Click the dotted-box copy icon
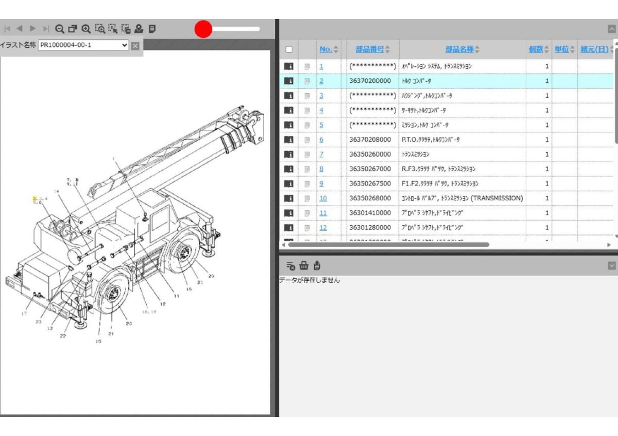This screenshot has height=436, width=618. (x=126, y=29)
